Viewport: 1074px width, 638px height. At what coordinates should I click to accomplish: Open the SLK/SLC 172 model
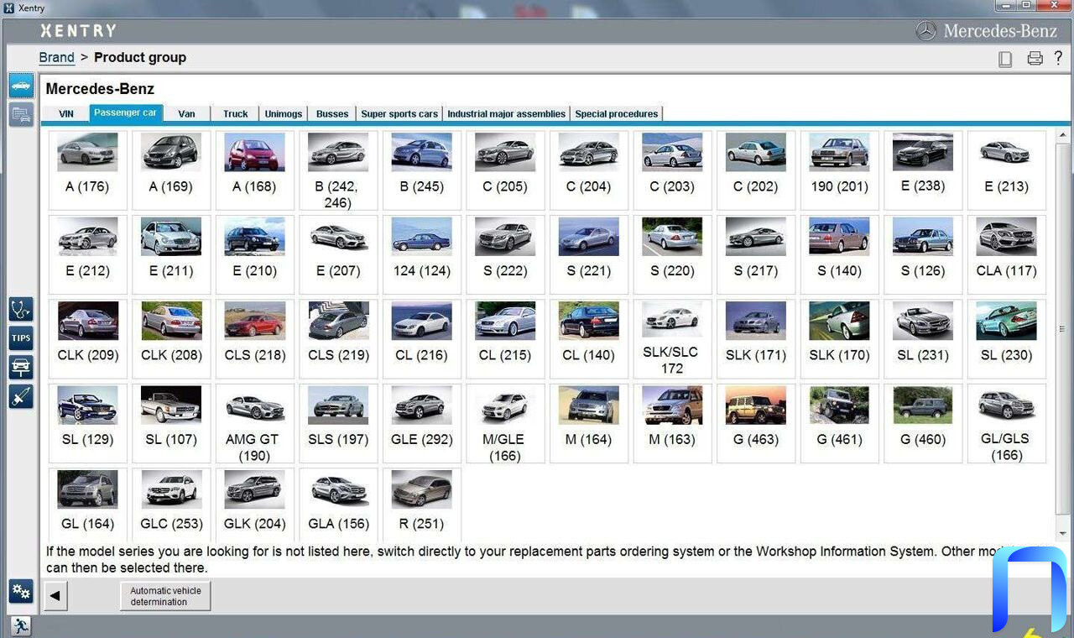click(x=672, y=339)
